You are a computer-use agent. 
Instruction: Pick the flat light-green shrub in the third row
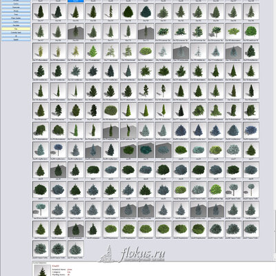[146, 51]
